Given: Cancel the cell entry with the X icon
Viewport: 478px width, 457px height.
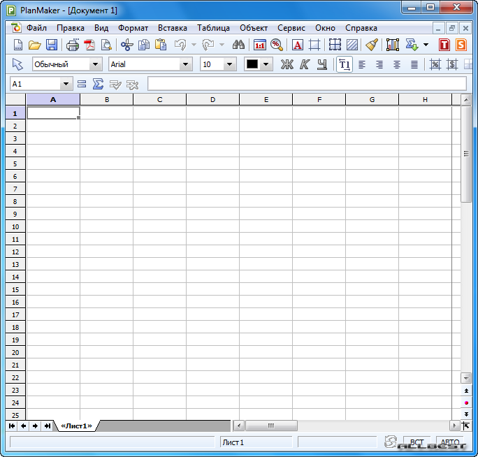Looking at the screenshot, I should [x=132, y=85].
